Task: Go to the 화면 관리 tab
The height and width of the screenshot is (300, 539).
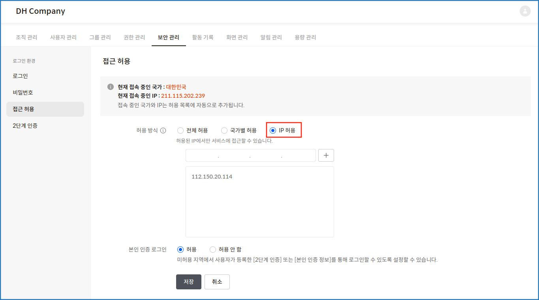Action: coord(237,37)
